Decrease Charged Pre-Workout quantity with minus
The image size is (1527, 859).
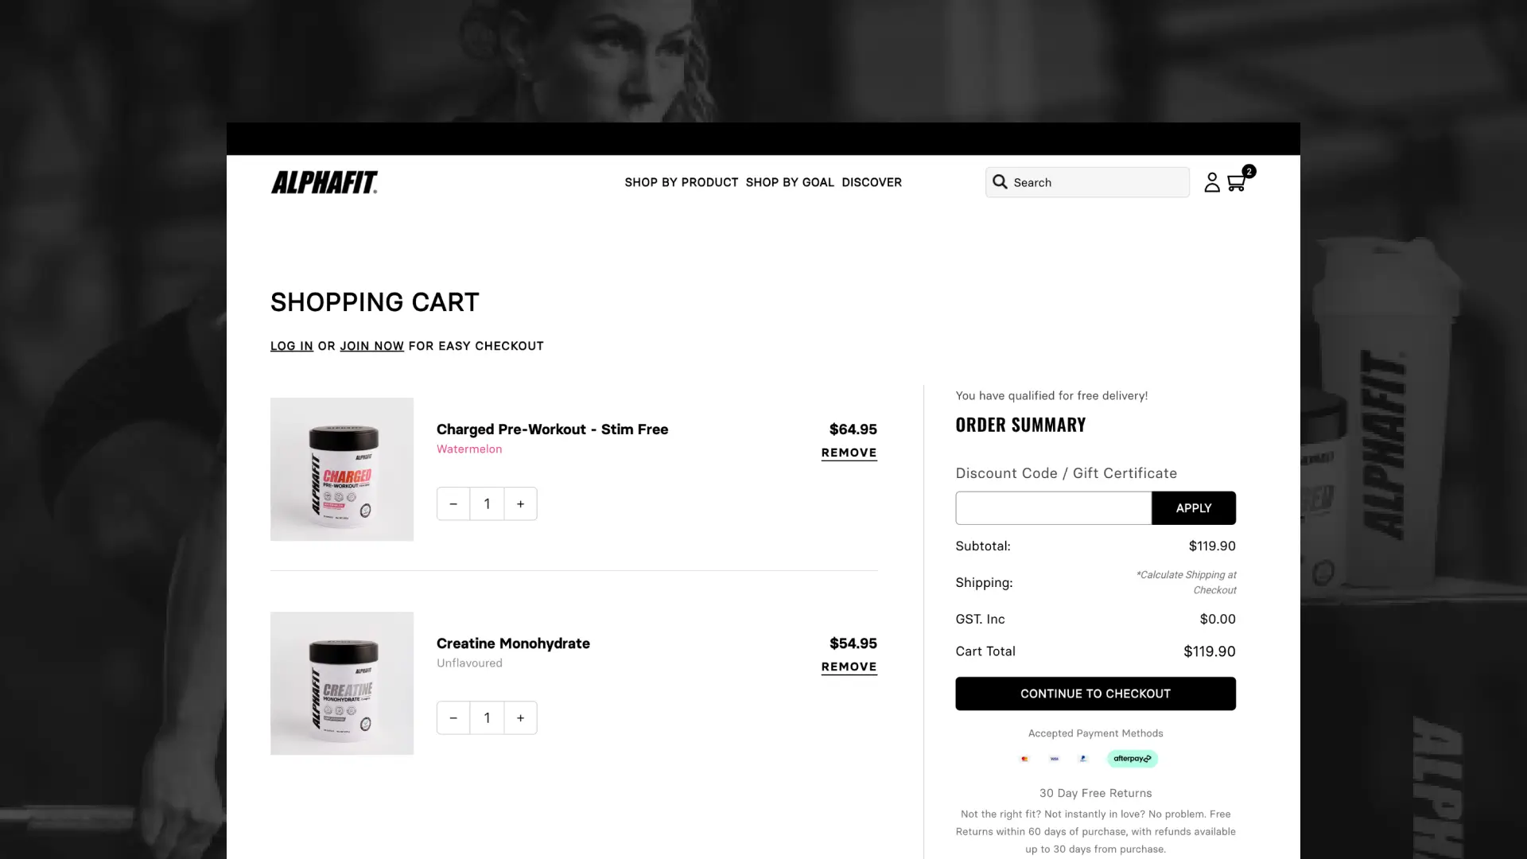(453, 503)
